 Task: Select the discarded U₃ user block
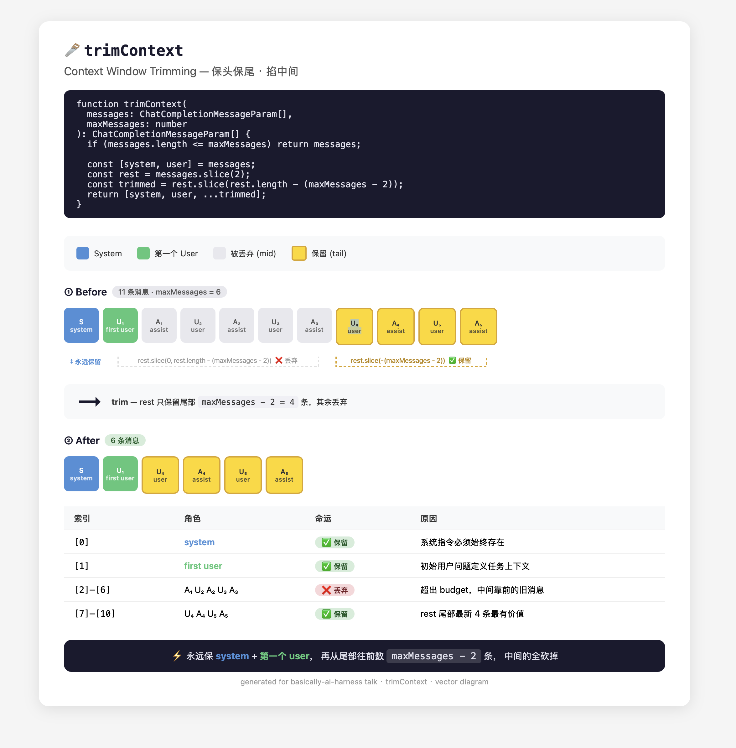click(275, 325)
